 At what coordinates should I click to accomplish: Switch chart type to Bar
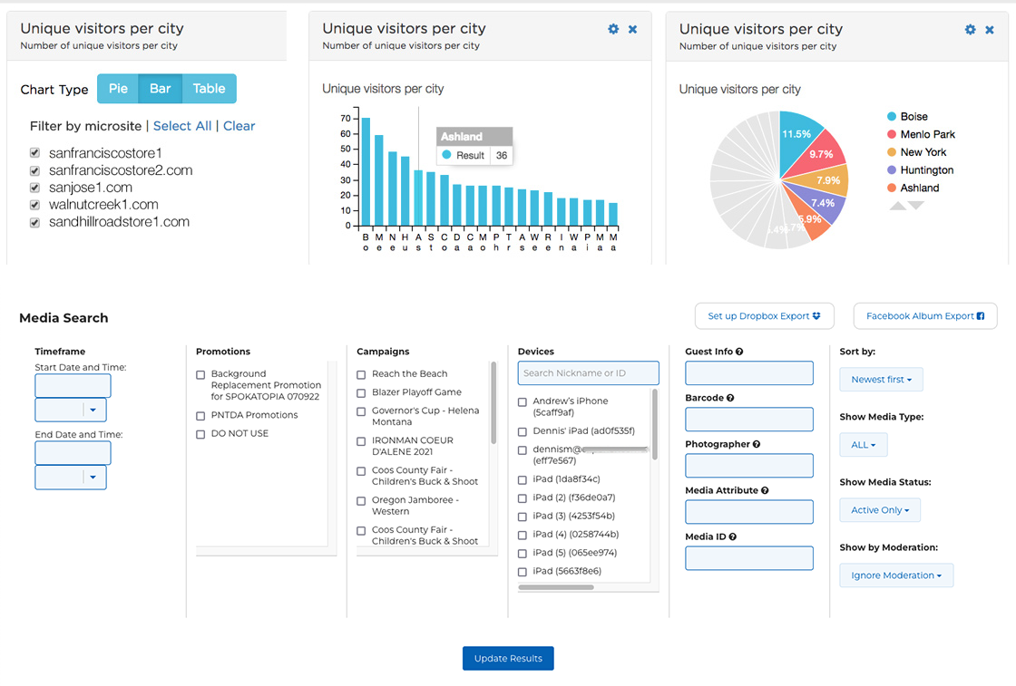pyautogui.click(x=160, y=89)
